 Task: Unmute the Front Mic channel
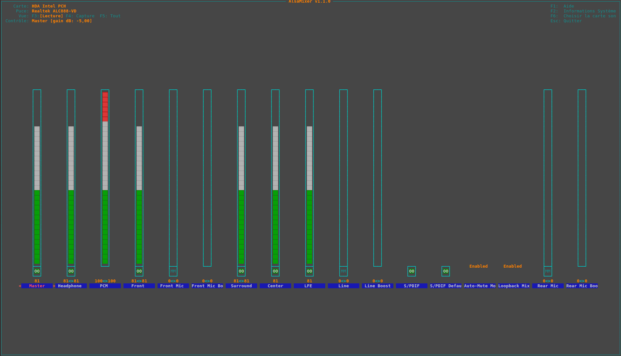(x=173, y=271)
